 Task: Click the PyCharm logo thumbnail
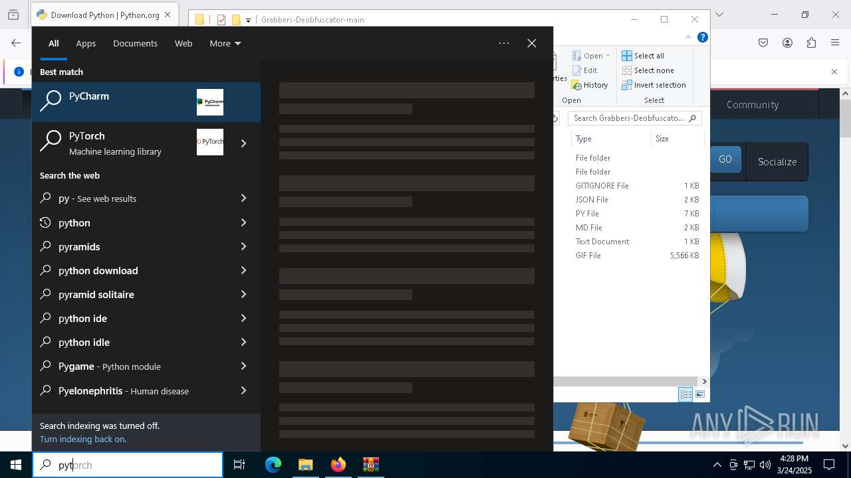pyautogui.click(x=210, y=102)
